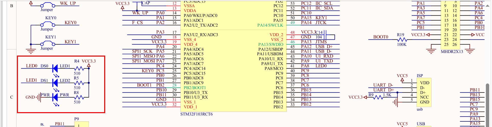Select the DS1 LED diode symbol
Screen dimensions: 492x127
pyautogui.click(x=55, y=83)
